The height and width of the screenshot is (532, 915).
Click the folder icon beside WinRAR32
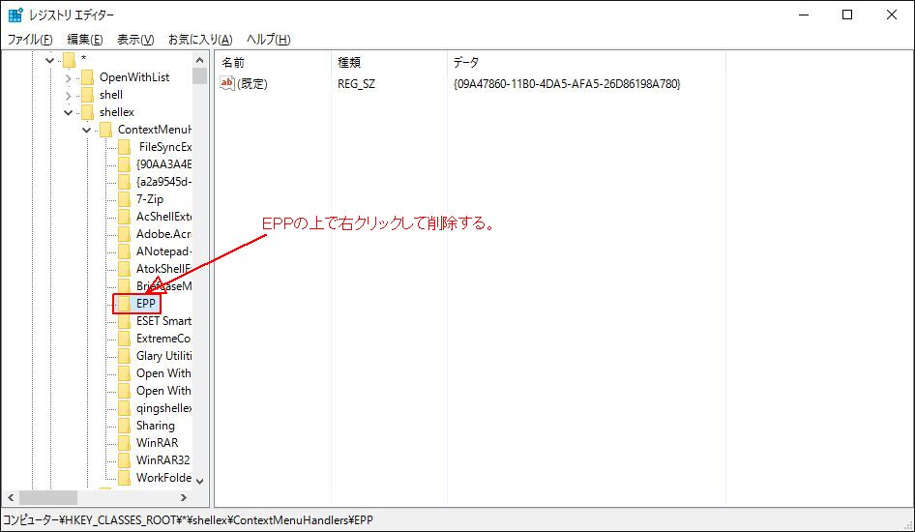(x=124, y=460)
